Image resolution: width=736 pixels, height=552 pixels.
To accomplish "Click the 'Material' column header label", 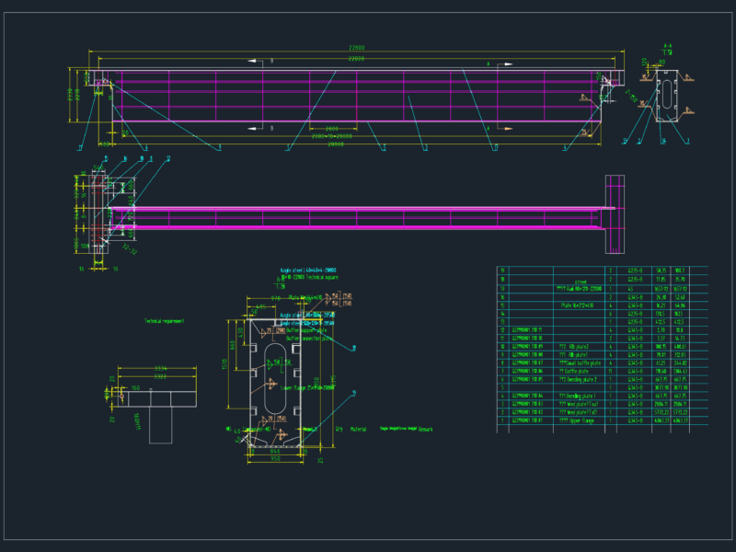I will [x=358, y=429].
